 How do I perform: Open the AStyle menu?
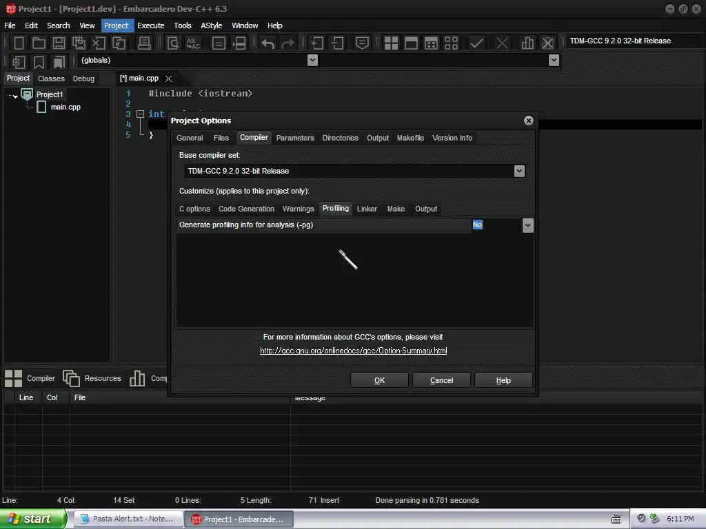(x=211, y=25)
